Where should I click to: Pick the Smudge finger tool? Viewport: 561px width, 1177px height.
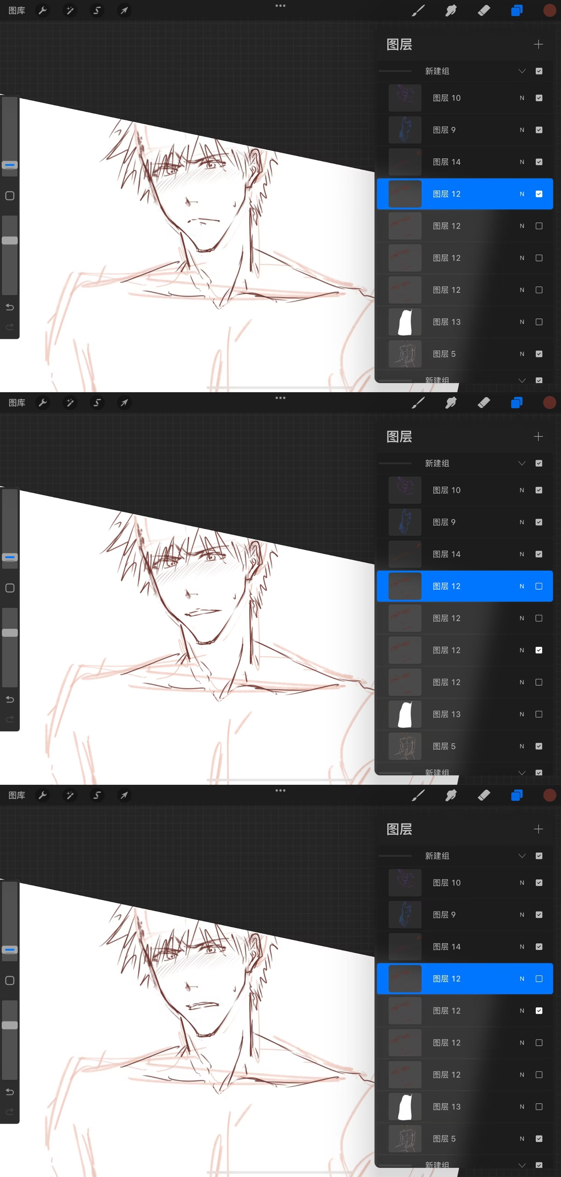tap(451, 10)
